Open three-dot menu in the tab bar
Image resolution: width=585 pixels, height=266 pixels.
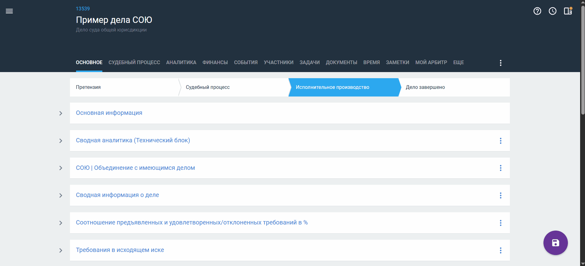click(500, 63)
